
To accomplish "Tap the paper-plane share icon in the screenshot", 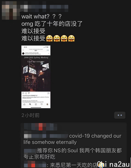I will coord(29,93).
